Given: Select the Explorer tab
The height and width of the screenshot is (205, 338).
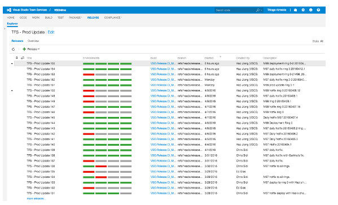Looking at the screenshot, I should tap(12, 24).
